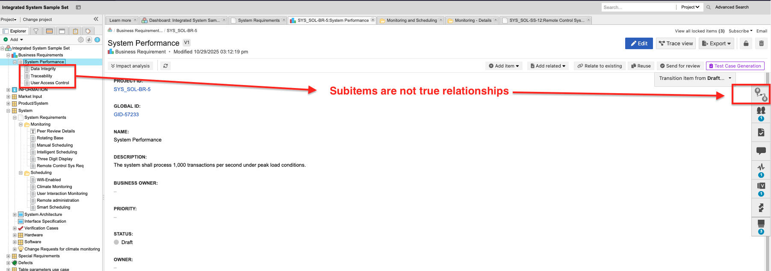Collapse the explorer panel with double chevron
The image size is (771, 271).
(96, 19)
